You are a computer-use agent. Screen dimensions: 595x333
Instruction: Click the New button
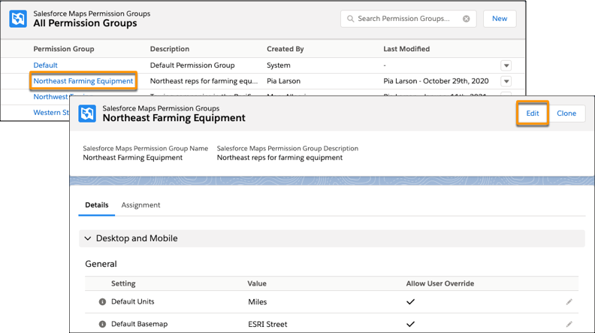click(500, 19)
